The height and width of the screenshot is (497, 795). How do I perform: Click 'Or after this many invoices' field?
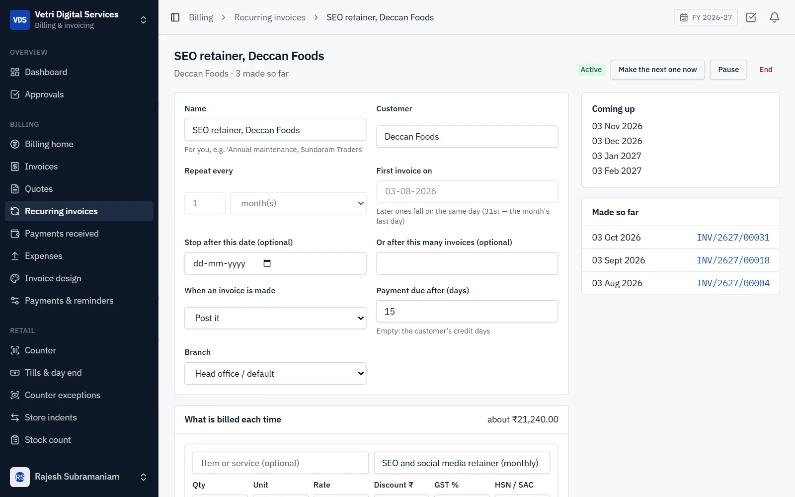[x=467, y=263]
